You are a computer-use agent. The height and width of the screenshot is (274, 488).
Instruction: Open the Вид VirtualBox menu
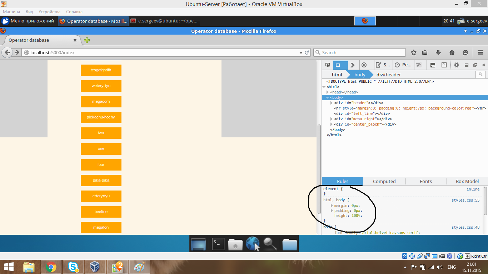pyautogui.click(x=29, y=12)
